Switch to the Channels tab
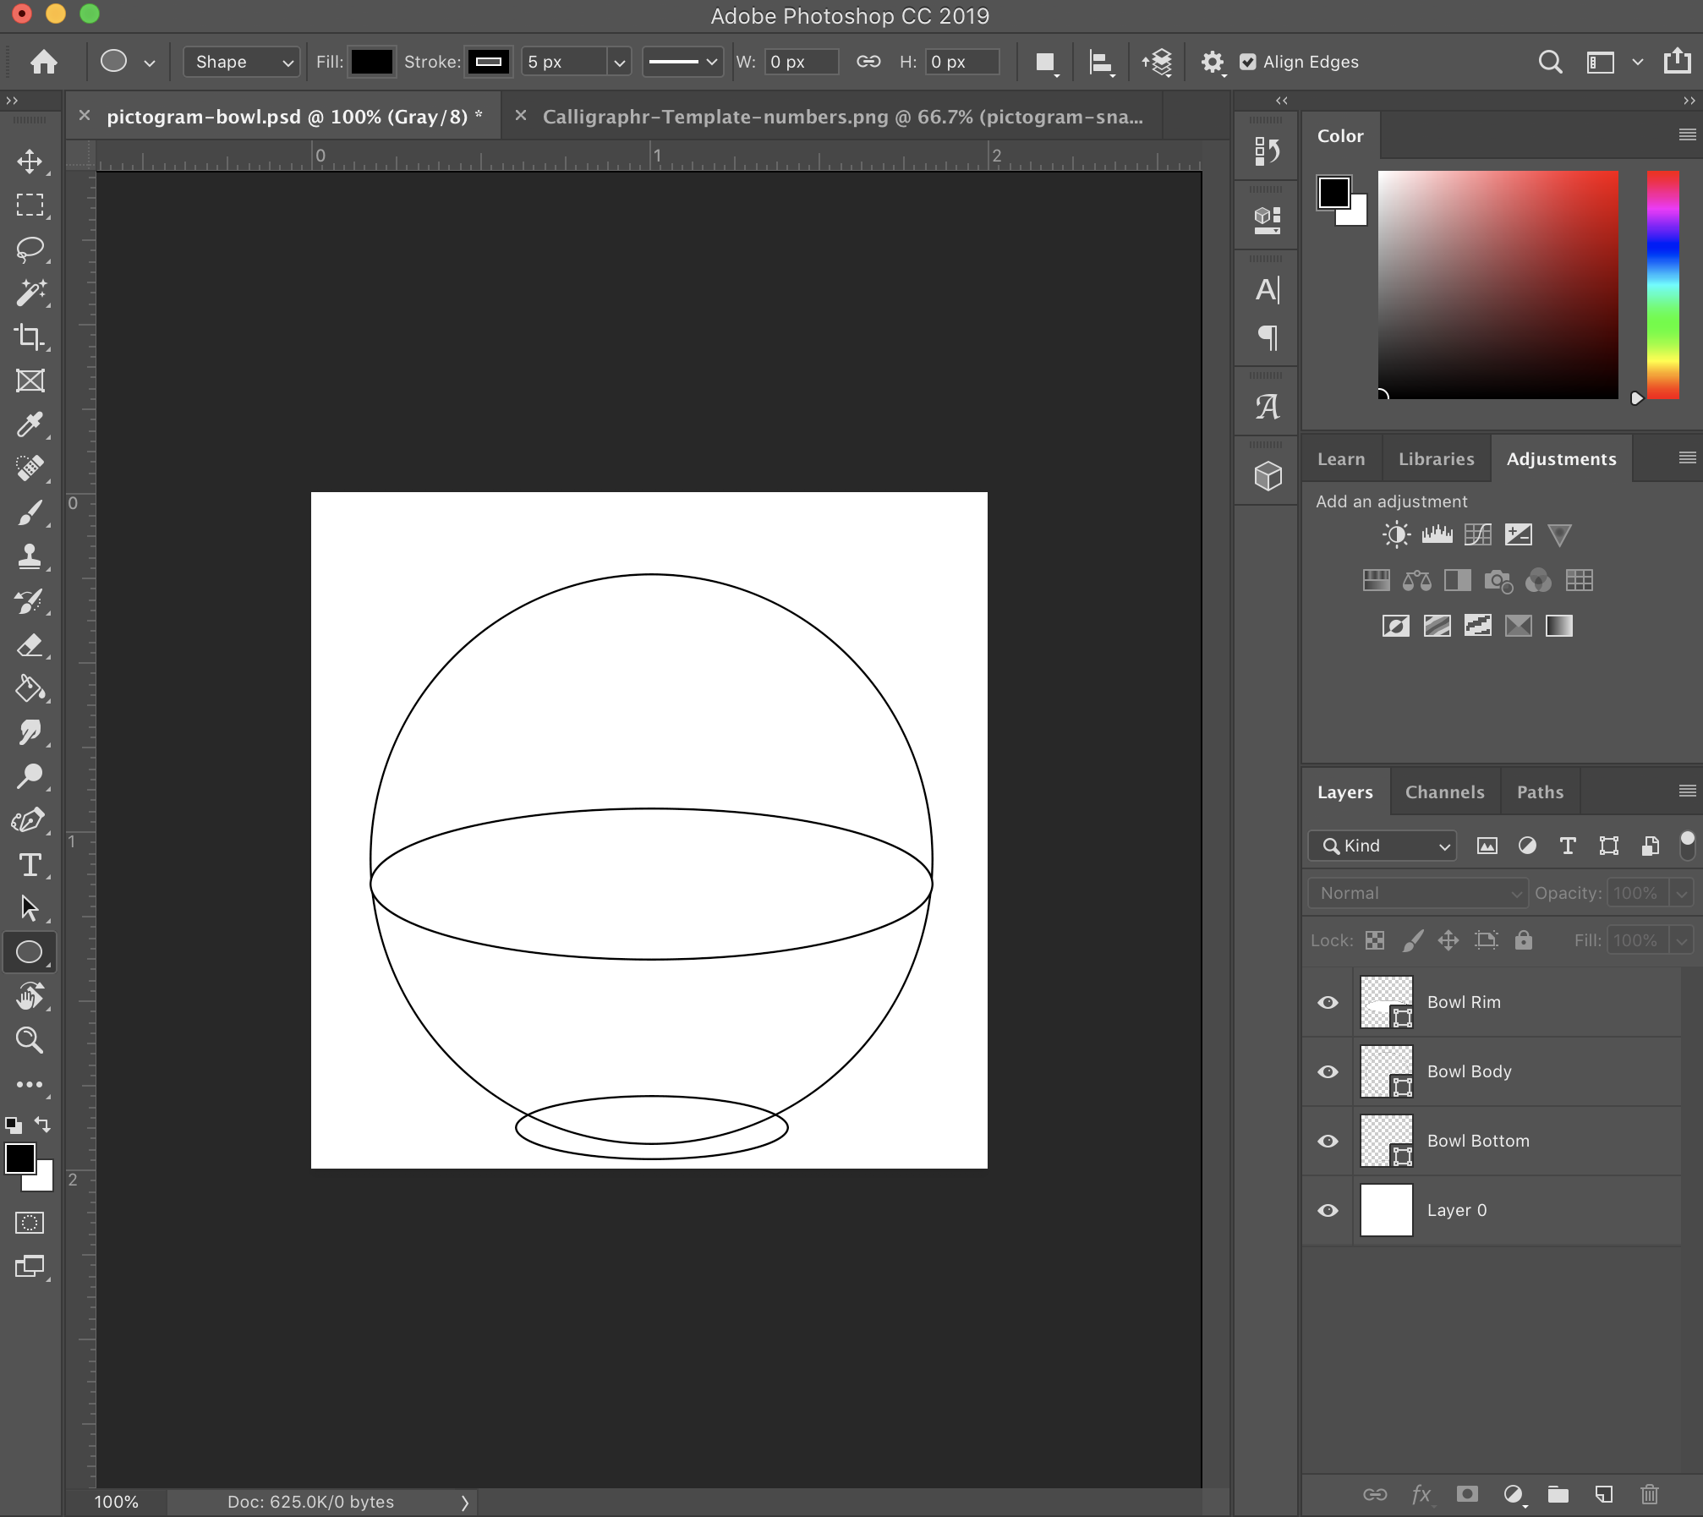Screen dimensions: 1703x1517 1444,792
